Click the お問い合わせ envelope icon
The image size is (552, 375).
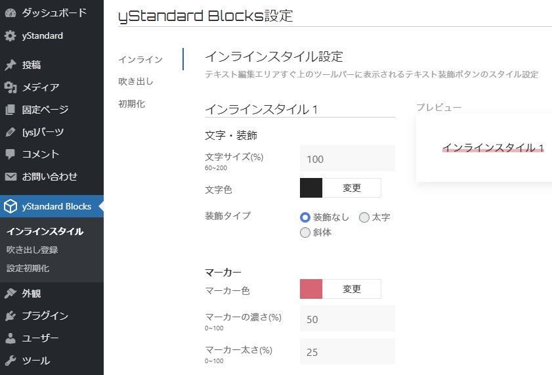point(11,177)
